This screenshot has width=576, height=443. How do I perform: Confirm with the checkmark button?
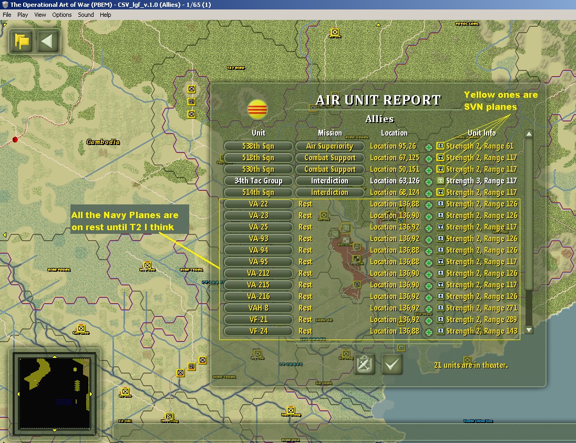[x=392, y=364]
